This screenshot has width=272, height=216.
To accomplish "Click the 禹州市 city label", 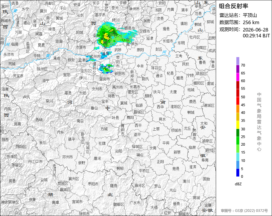I will coord(117,87).
